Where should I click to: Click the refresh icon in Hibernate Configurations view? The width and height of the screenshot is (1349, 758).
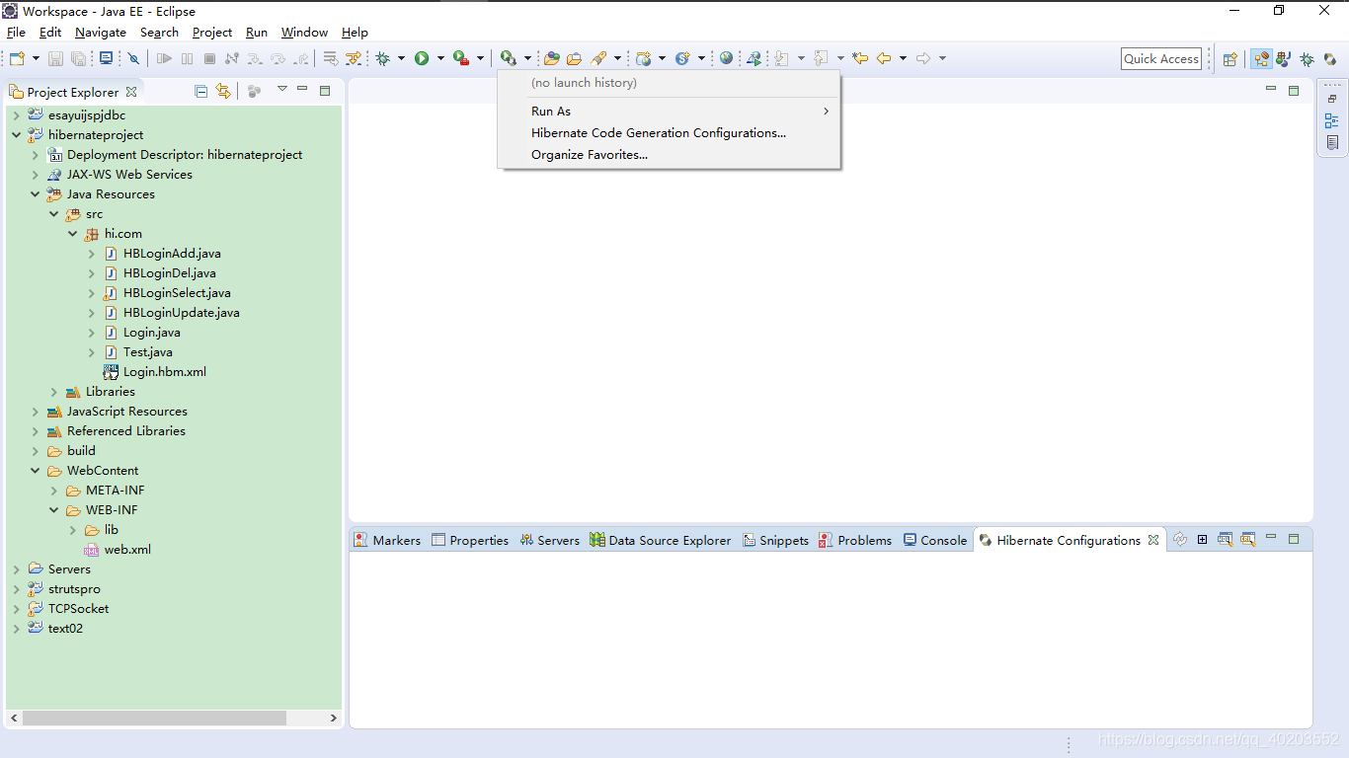coord(1179,540)
